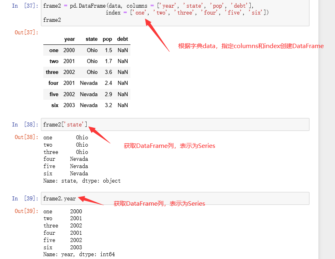Viewport: 335px width, 259px height.
Task: Click the 'frame2' line in cell 37
Action: [x=52, y=20]
